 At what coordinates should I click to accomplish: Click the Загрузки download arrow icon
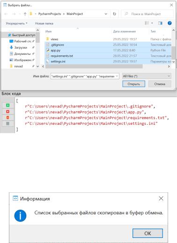click(x=11, y=47)
